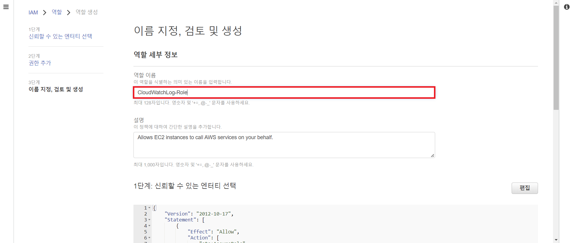
Task: Click the "Version": "2012-10-17" code line
Action: coord(199,214)
